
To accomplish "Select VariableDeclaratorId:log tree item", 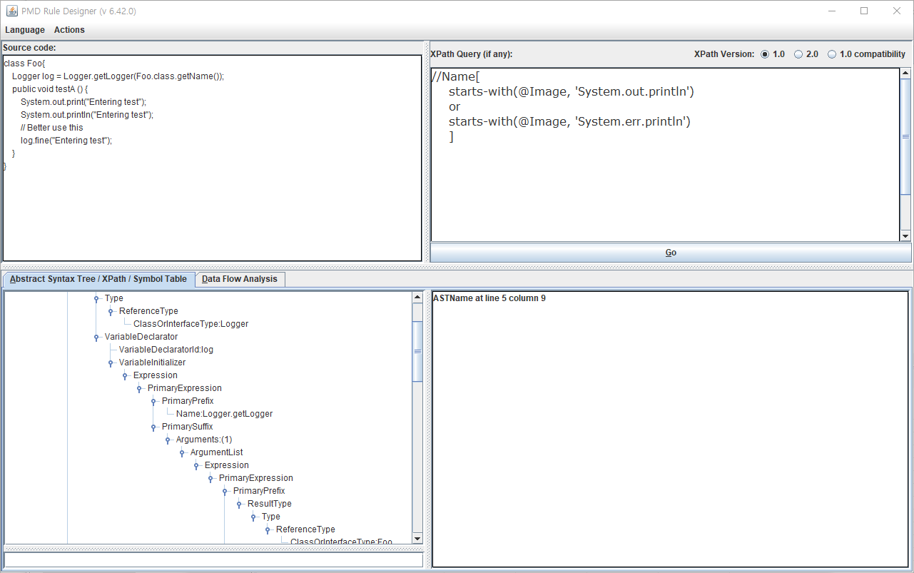I will point(166,350).
